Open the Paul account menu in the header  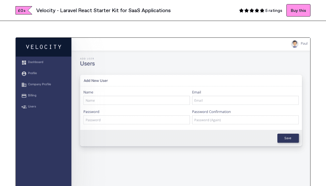coord(304,43)
